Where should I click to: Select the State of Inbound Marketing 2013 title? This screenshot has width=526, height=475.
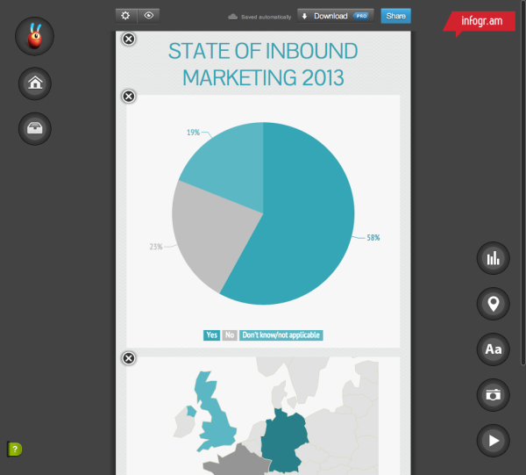pos(263,64)
